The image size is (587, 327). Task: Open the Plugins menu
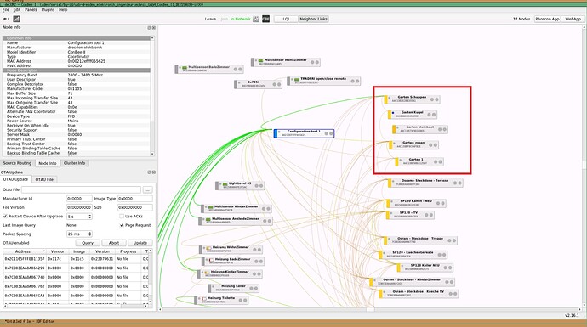pos(48,10)
